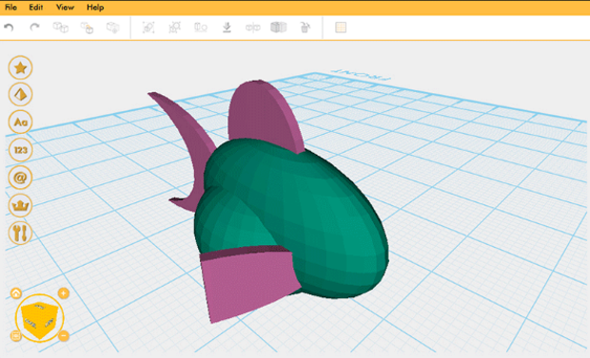
Task: Click the cubes icon with orange arrow
Action: point(87,28)
